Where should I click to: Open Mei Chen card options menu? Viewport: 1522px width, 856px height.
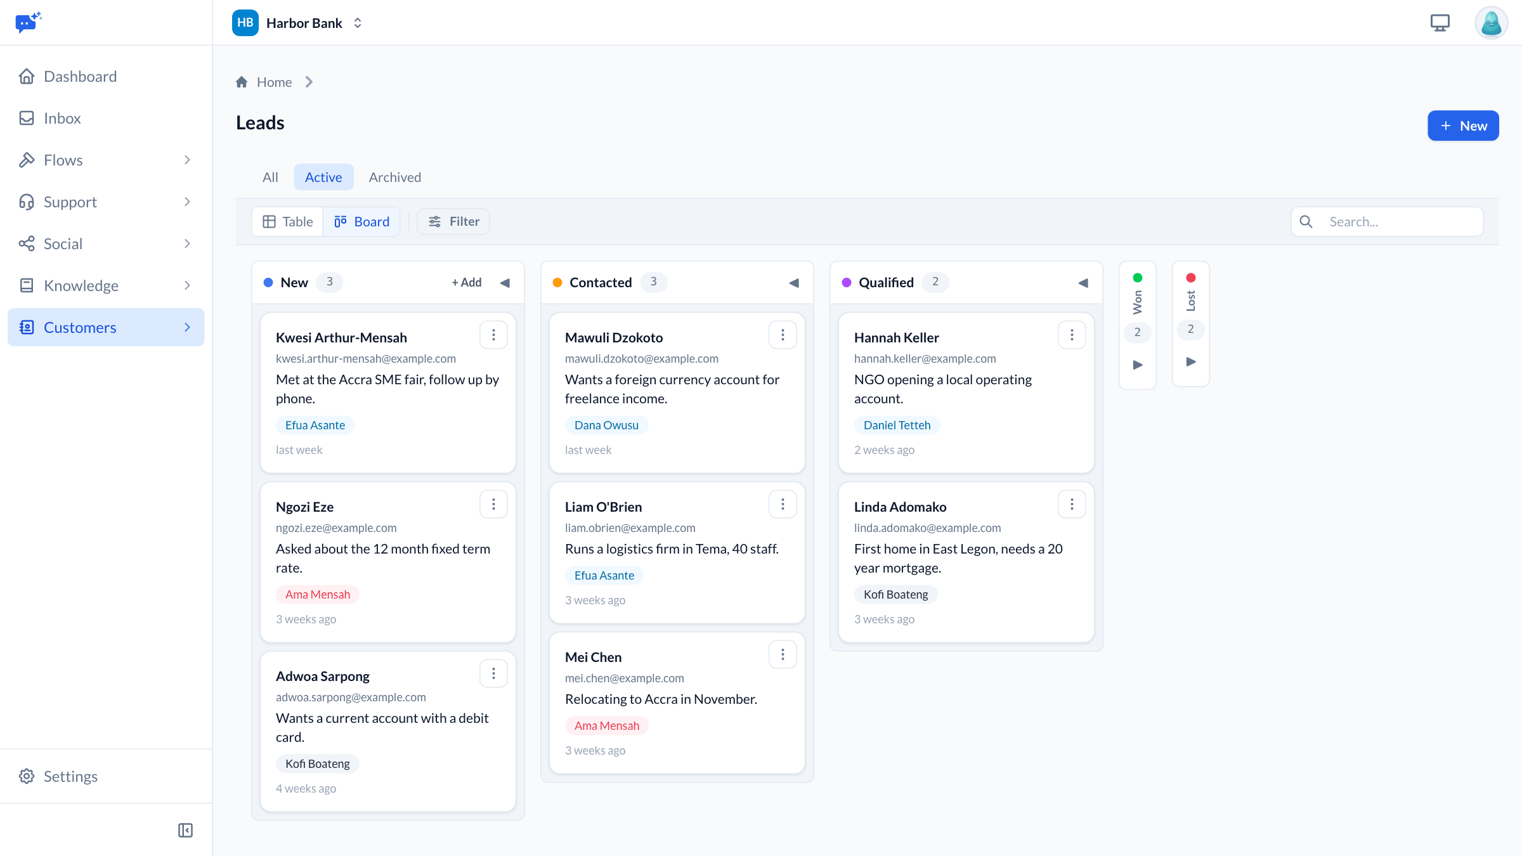(x=783, y=654)
